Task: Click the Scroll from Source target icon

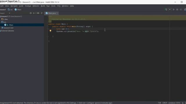Action: click(x=31, y=13)
